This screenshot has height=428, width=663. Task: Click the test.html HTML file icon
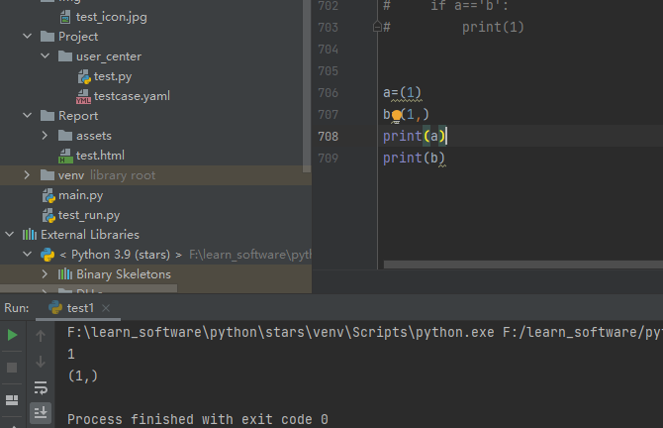coord(65,157)
